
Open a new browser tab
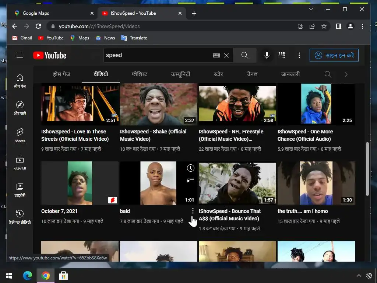coord(194,13)
